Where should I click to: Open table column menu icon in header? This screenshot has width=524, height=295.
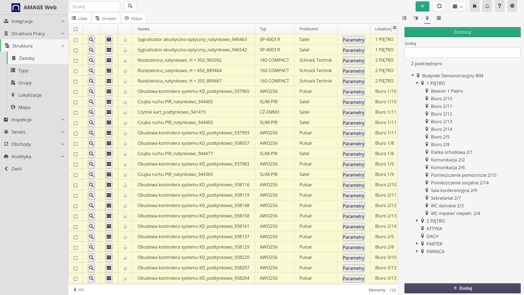point(395,28)
